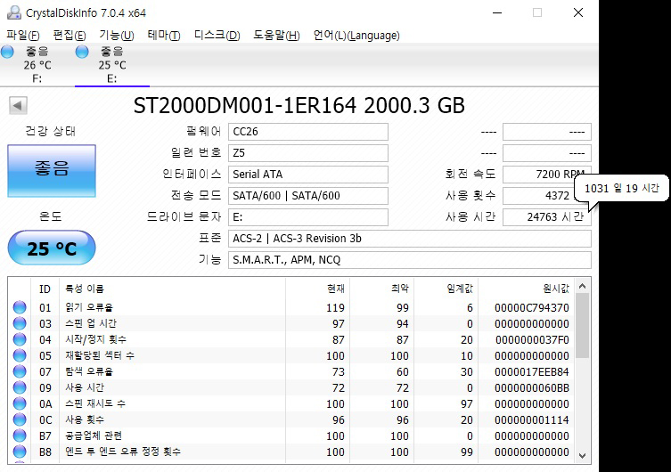Viewport: 671px width, 472px height.
Task: Select the 탐색 오류율 attribute row
Action: coord(291,371)
